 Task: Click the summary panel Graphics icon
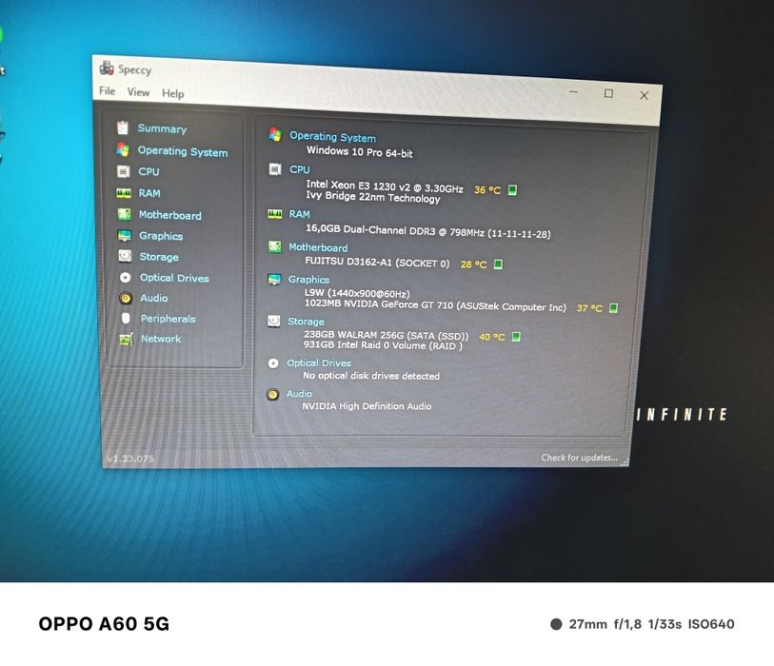coord(274,280)
